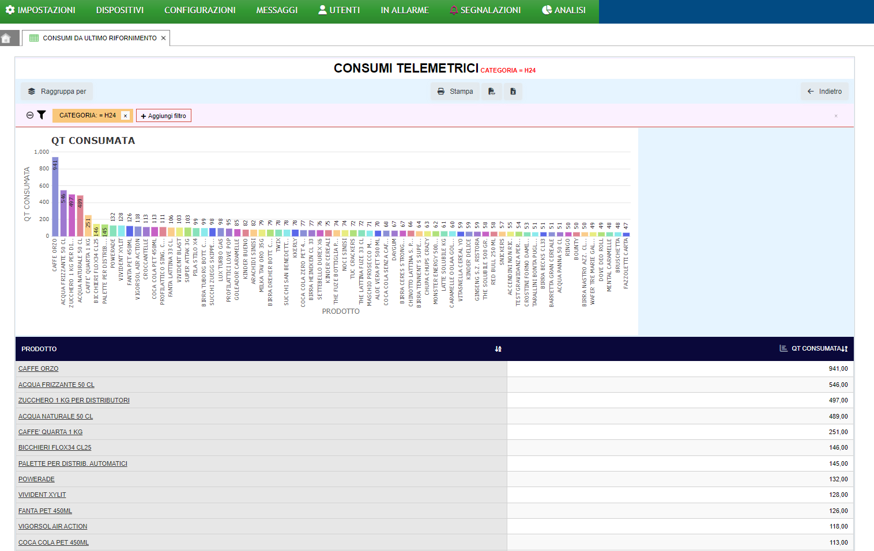Click the 128,00 quantity value
874x551 pixels.
tap(838, 495)
